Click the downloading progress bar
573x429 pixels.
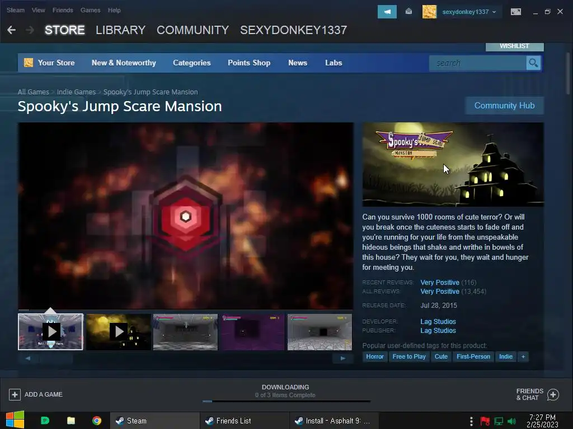click(286, 401)
